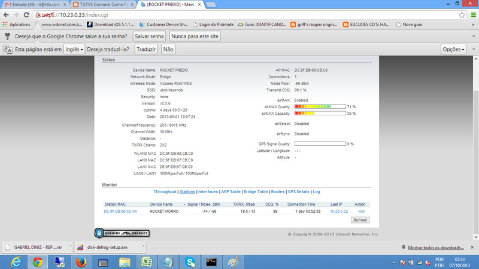This screenshot has height=269, width=479.
Task: Kick the ROCKET MORRO station
Action: (362, 211)
